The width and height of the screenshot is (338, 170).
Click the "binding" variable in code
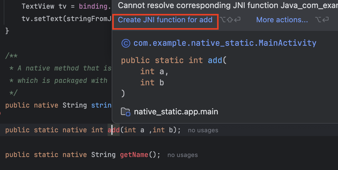(90, 6)
